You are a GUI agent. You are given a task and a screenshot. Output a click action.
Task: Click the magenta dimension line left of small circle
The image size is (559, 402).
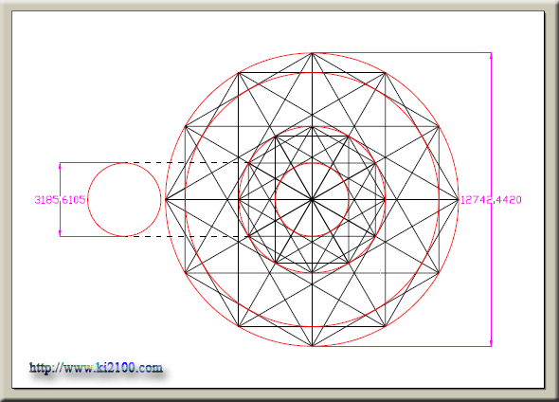pyautogui.click(x=60, y=199)
